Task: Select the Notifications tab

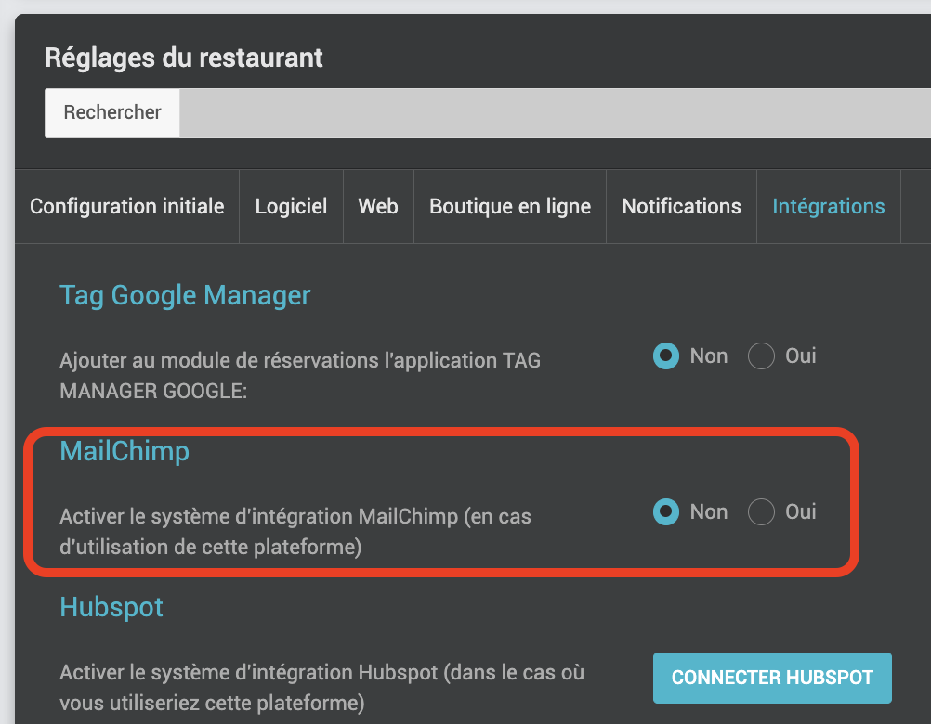Action: pos(682,206)
